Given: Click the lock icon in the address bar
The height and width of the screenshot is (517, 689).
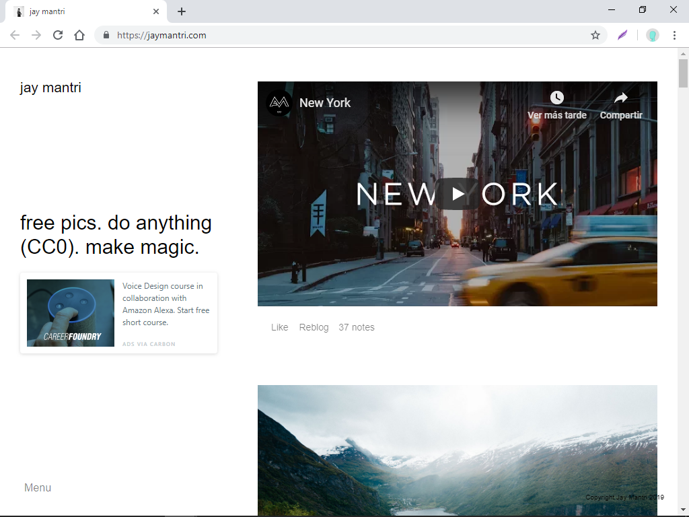Looking at the screenshot, I should click(106, 35).
